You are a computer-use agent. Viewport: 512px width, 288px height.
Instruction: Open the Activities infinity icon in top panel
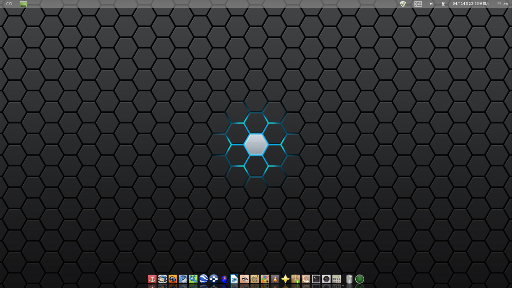coord(9,4)
